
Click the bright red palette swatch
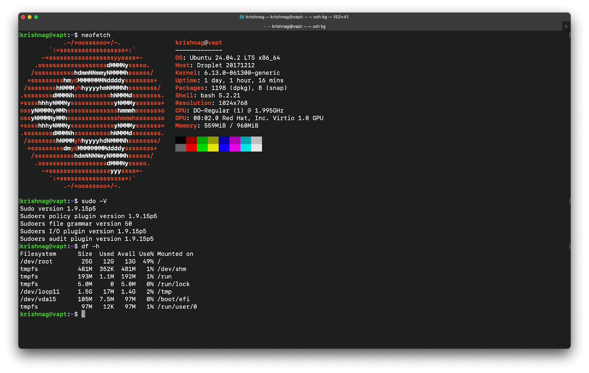(x=191, y=148)
